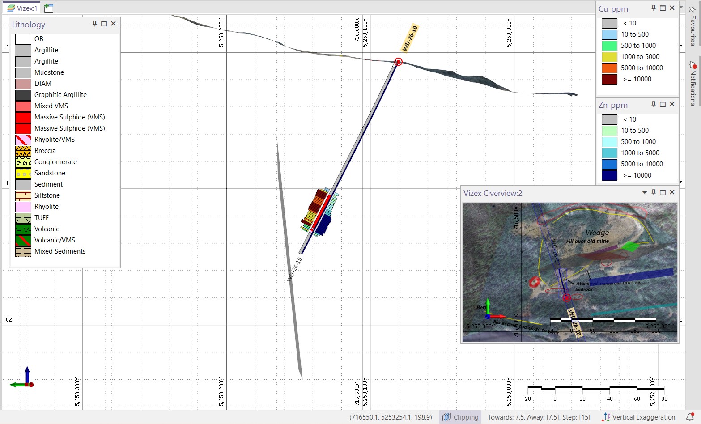Image resolution: width=701 pixels, height=424 pixels.
Task: Click the yellow WD-26-10 hole label at collar
Action: click(x=409, y=38)
